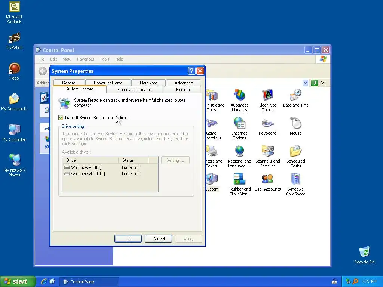This screenshot has height=287, width=383.
Task: Open ClearType Tuning in Control Panel
Action: click(x=267, y=101)
